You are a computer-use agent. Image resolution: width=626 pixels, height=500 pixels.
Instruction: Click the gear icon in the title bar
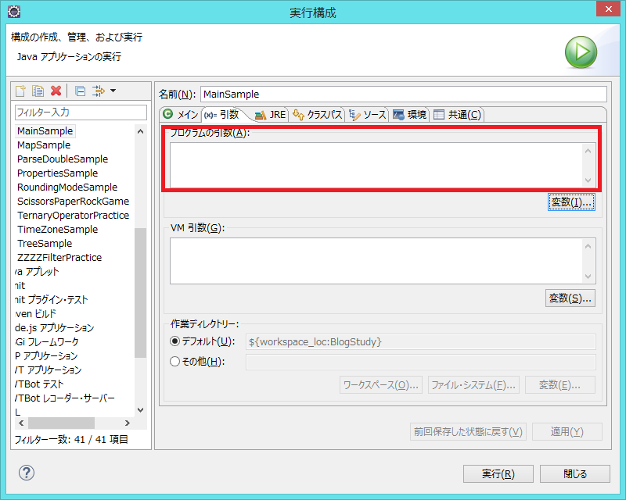click(x=13, y=12)
